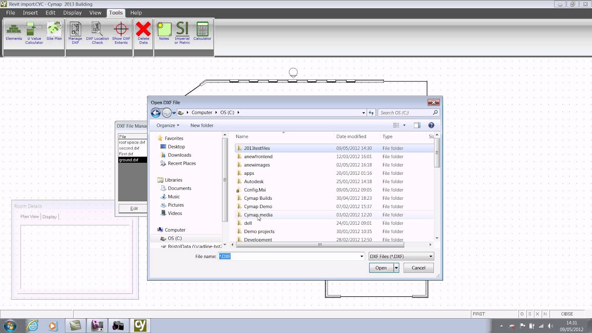
Task: Click New folder in the dialog
Action: tap(202, 125)
